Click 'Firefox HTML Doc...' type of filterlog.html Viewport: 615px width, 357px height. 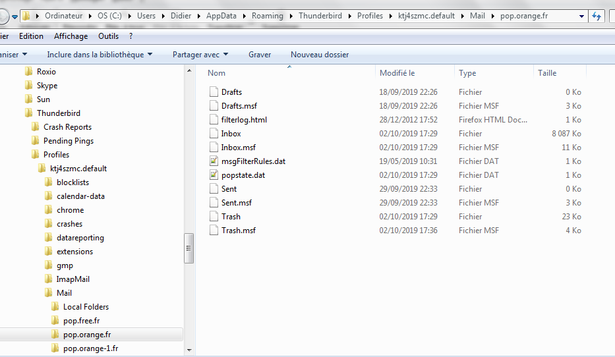[x=493, y=119]
